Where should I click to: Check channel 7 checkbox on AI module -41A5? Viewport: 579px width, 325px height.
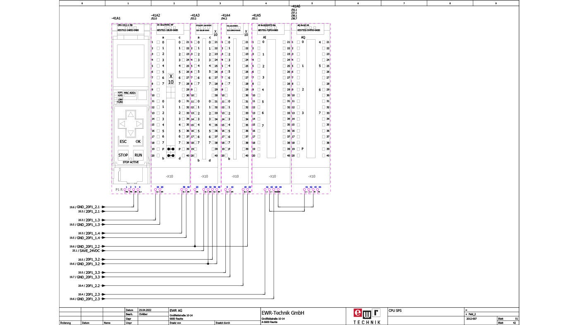(258, 125)
